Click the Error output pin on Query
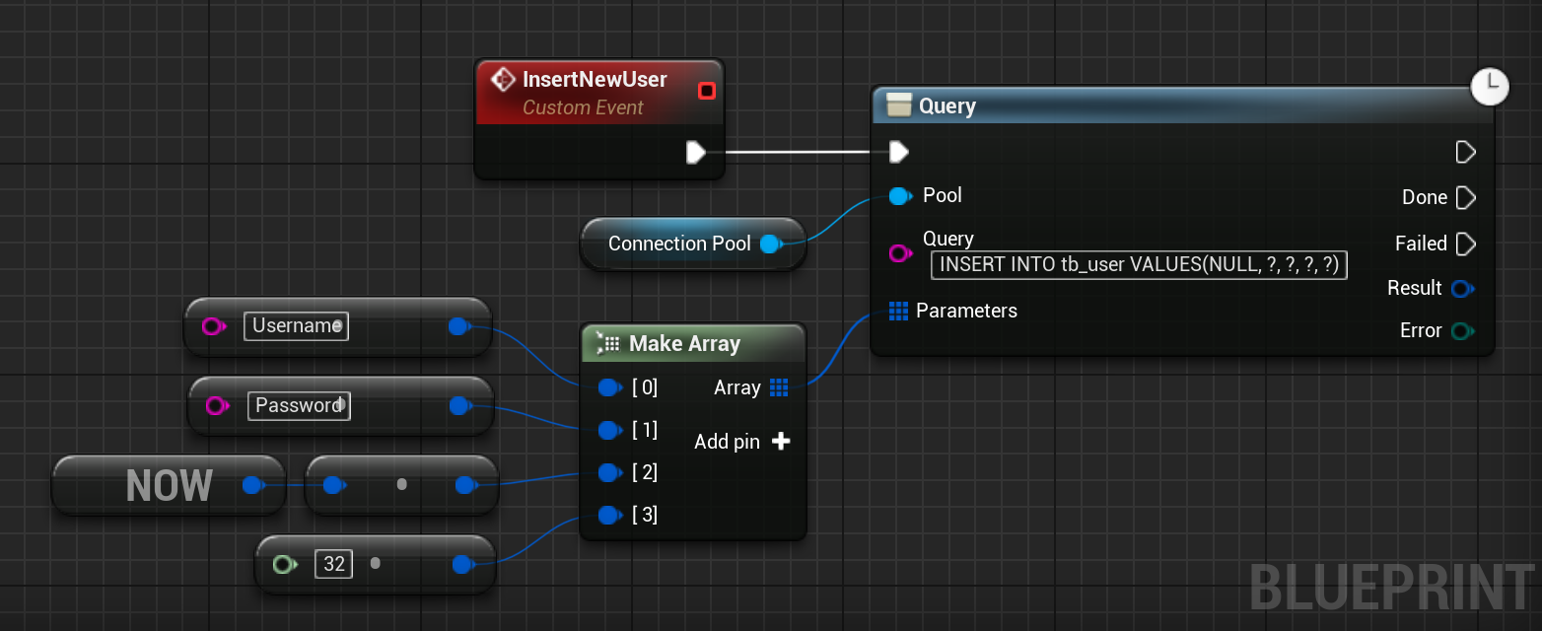This screenshot has width=1542, height=631. (1463, 330)
